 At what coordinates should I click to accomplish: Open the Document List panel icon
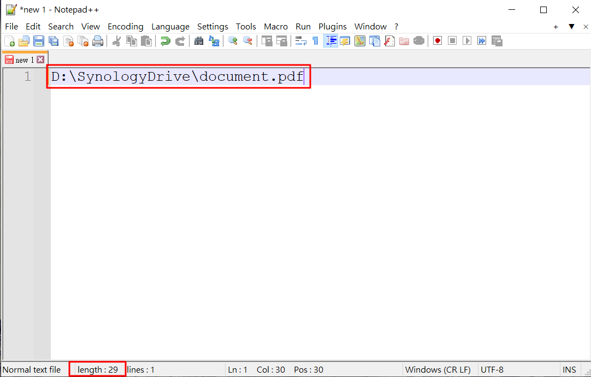pos(375,41)
